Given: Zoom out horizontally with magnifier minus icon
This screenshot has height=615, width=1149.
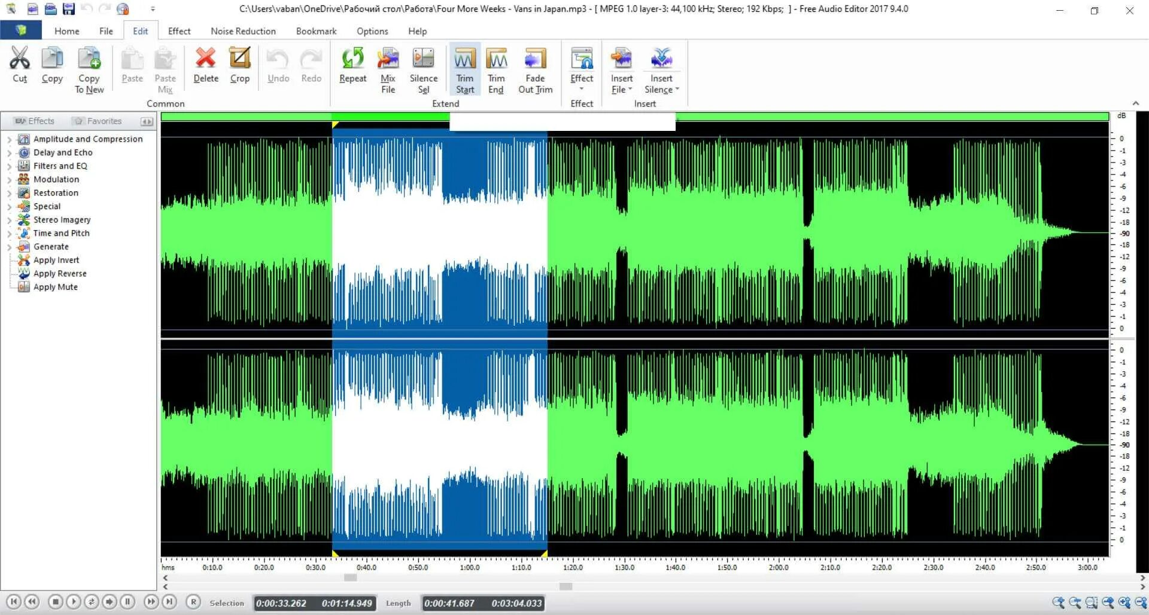Looking at the screenshot, I should pos(1075,602).
